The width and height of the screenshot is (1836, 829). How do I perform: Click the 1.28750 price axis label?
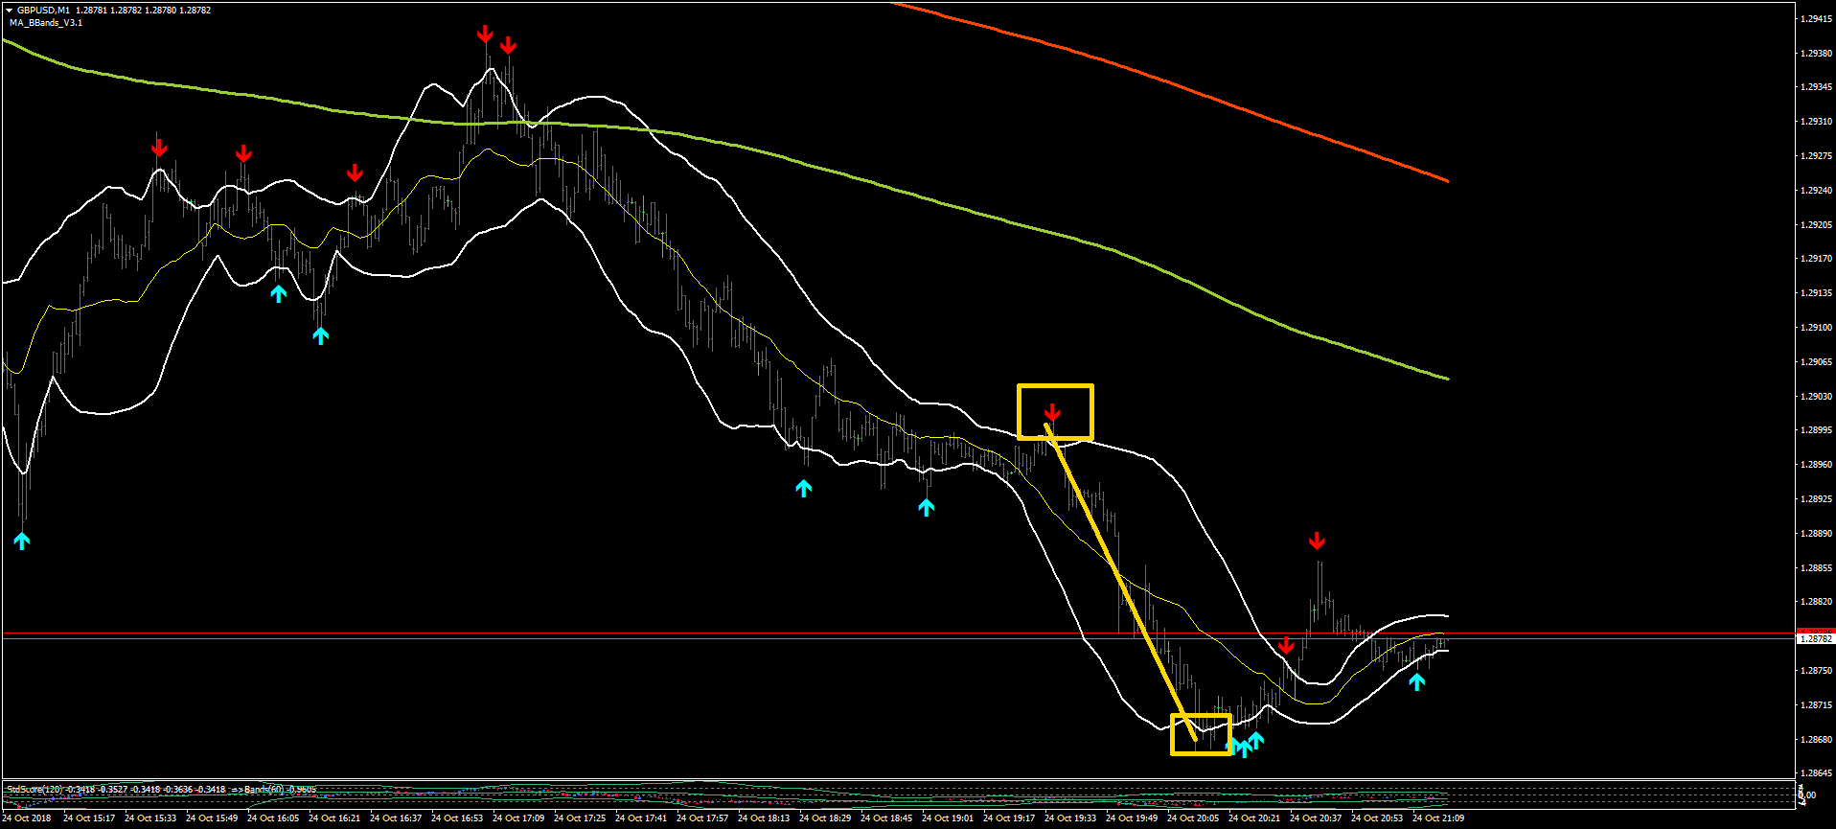(x=1816, y=671)
